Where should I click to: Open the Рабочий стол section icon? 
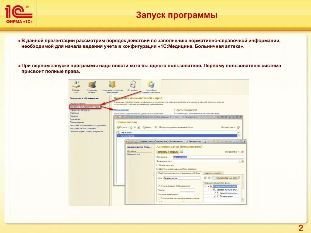(76, 87)
